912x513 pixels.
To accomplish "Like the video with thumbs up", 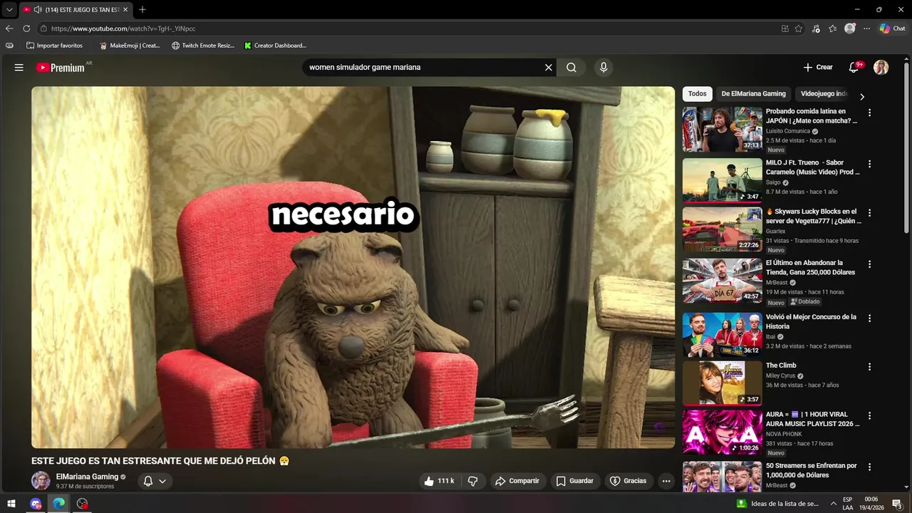I will click(439, 481).
